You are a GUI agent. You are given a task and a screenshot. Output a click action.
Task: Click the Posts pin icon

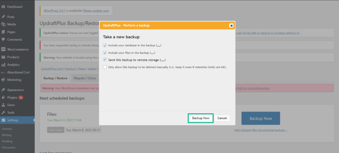coord(3,17)
